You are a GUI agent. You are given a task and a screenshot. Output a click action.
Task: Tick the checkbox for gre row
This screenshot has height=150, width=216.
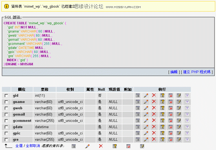pos(6,139)
